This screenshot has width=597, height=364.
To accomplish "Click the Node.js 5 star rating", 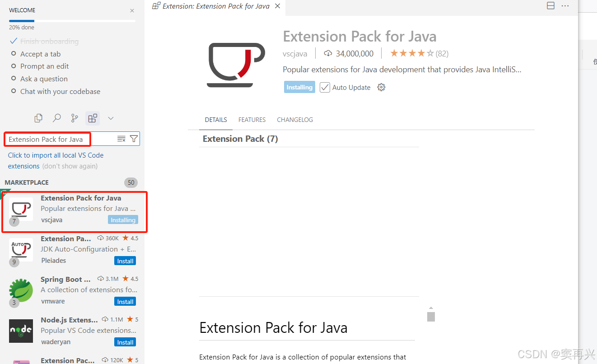I will coord(133,319).
